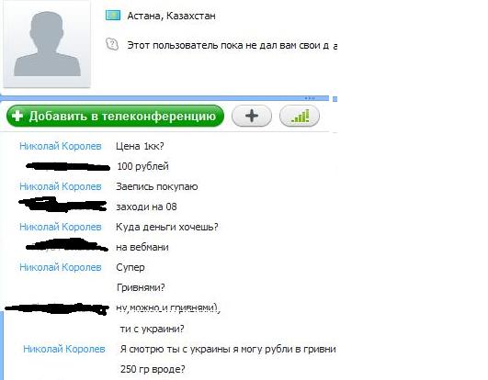Click Николай Королев beside Супер message

coord(61,267)
